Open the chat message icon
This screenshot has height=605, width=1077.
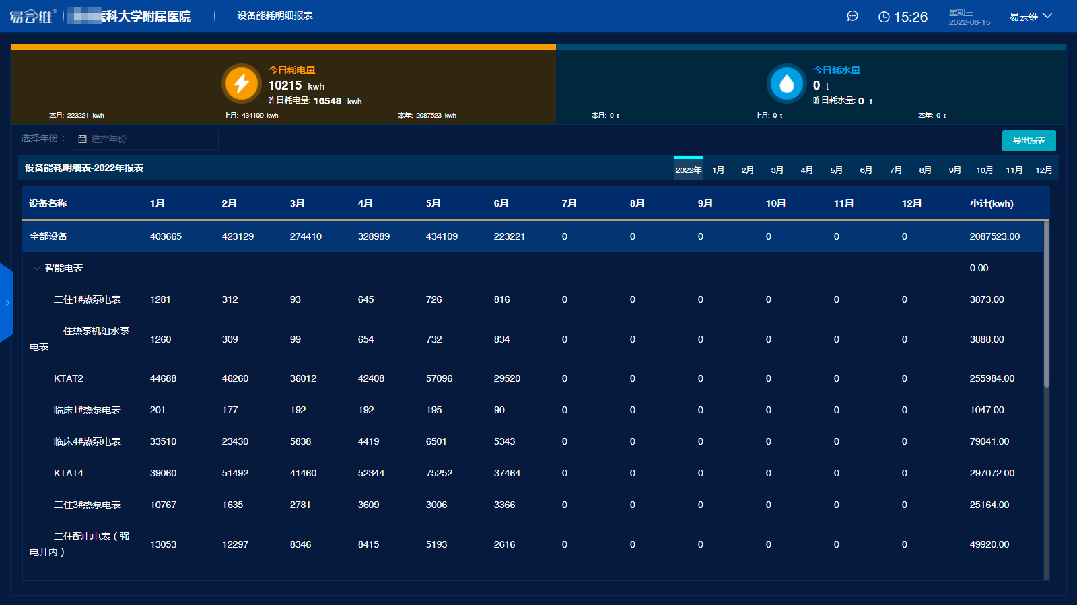pos(852,16)
